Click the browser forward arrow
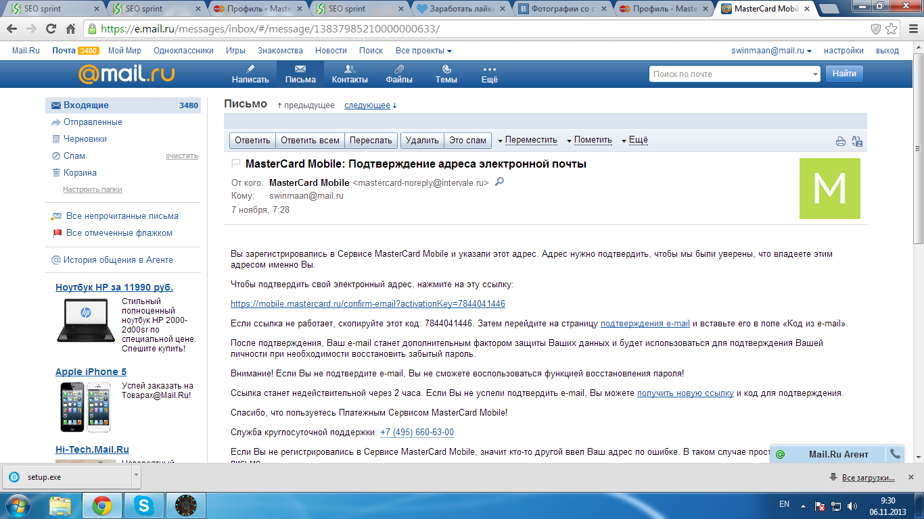 pyautogui.click(x=32, y=29)
